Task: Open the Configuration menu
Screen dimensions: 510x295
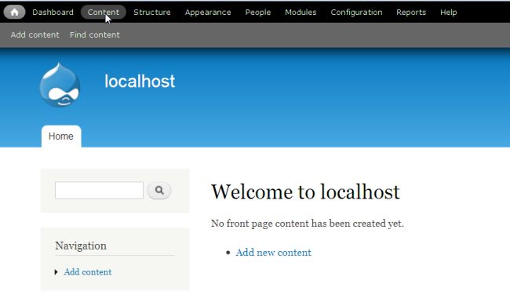Action: [x=356, y=13]
